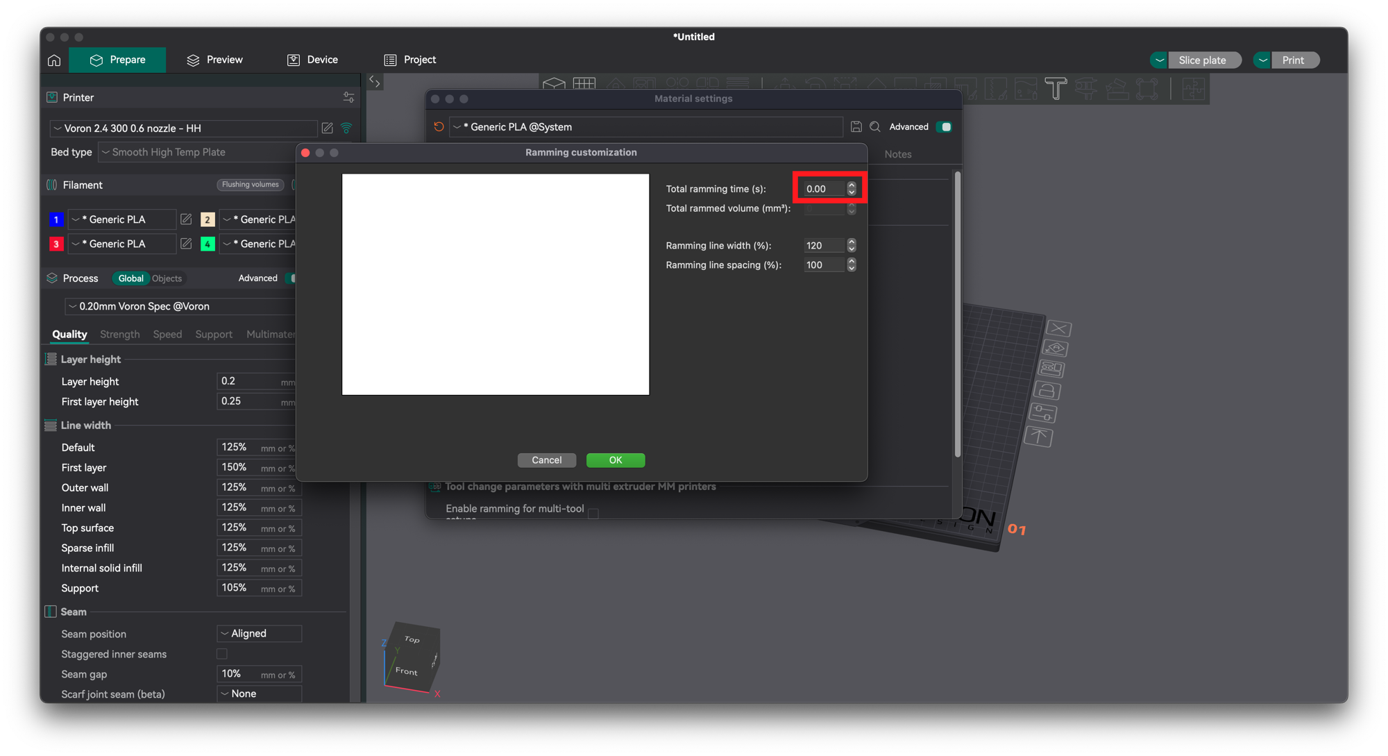The image size is (1388, 756).
Task: Confirm Ramming customization with OK
Action: [x=616, y=460]
